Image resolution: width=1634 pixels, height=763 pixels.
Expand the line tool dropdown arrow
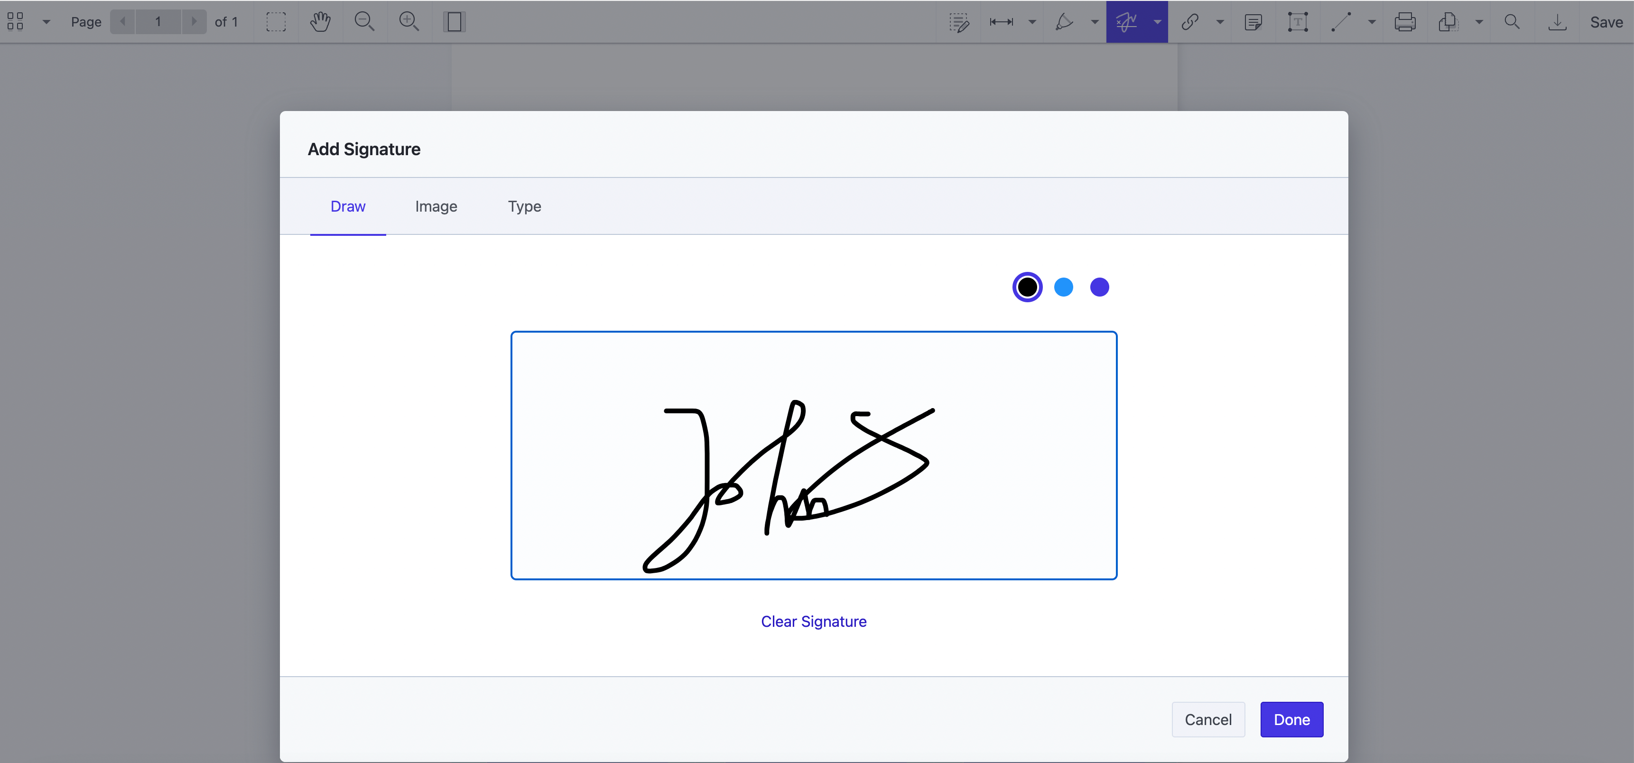click(1372, 21)
